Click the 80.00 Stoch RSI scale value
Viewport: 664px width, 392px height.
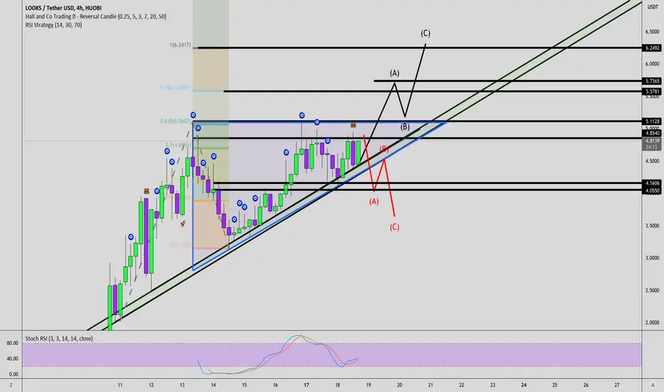12,344
